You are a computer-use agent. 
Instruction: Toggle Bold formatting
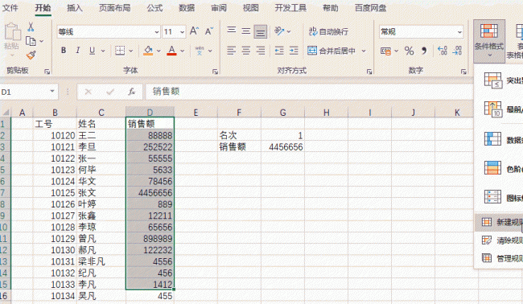coord(64,51)
